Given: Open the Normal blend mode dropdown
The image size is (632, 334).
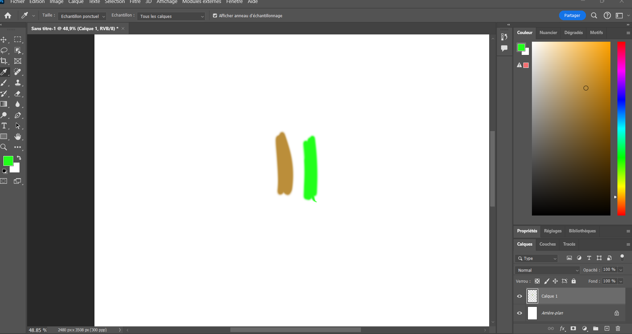Looking at the screenshot, I should (547, 270).
